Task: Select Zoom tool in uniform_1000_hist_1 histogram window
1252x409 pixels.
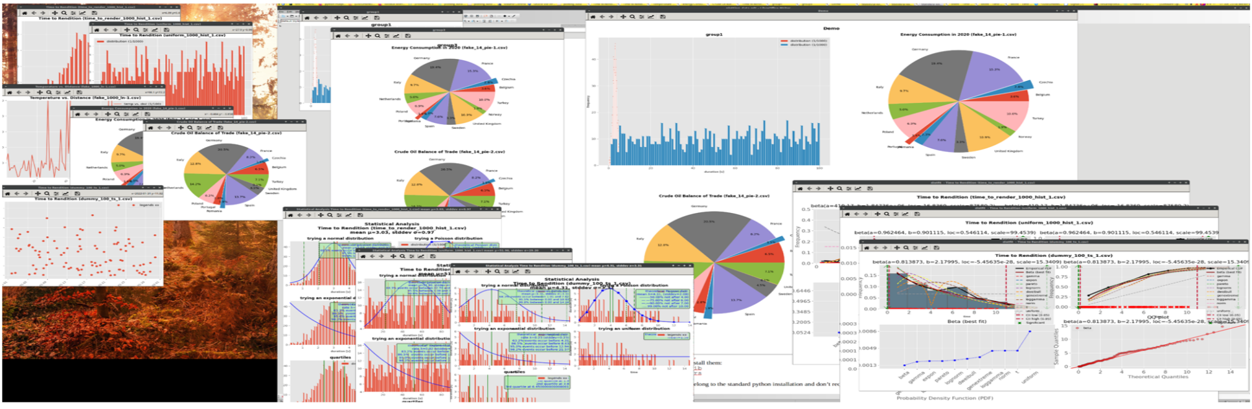Action: [135, 30]
